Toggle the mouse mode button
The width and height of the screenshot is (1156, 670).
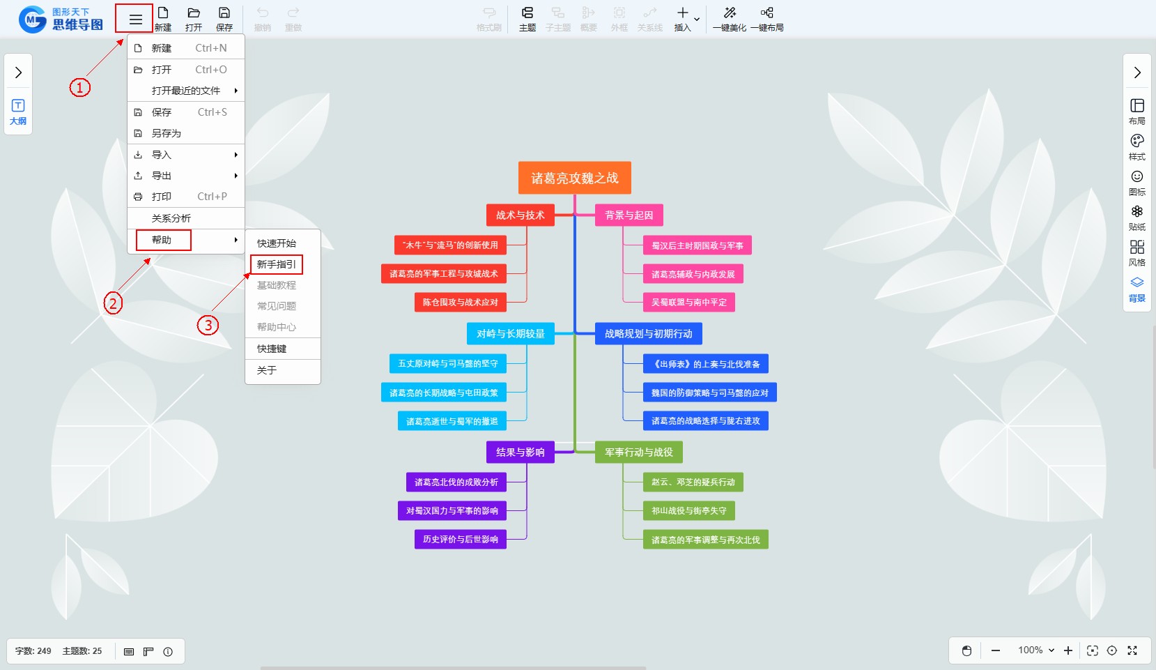click(966, 650)
